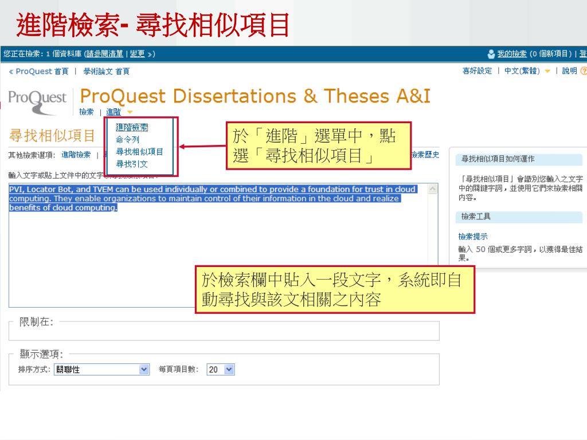Open the language dropdown arrow beside 中文(繁體)
Screen dimensions: 587x440
click(547, 71)
